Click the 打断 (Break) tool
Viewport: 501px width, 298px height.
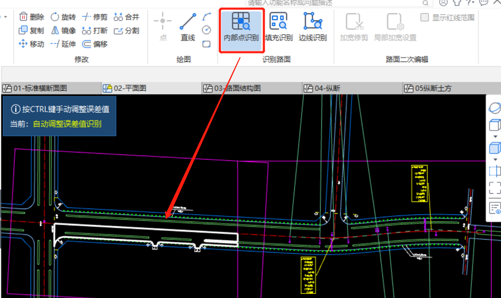pos(94,30)
